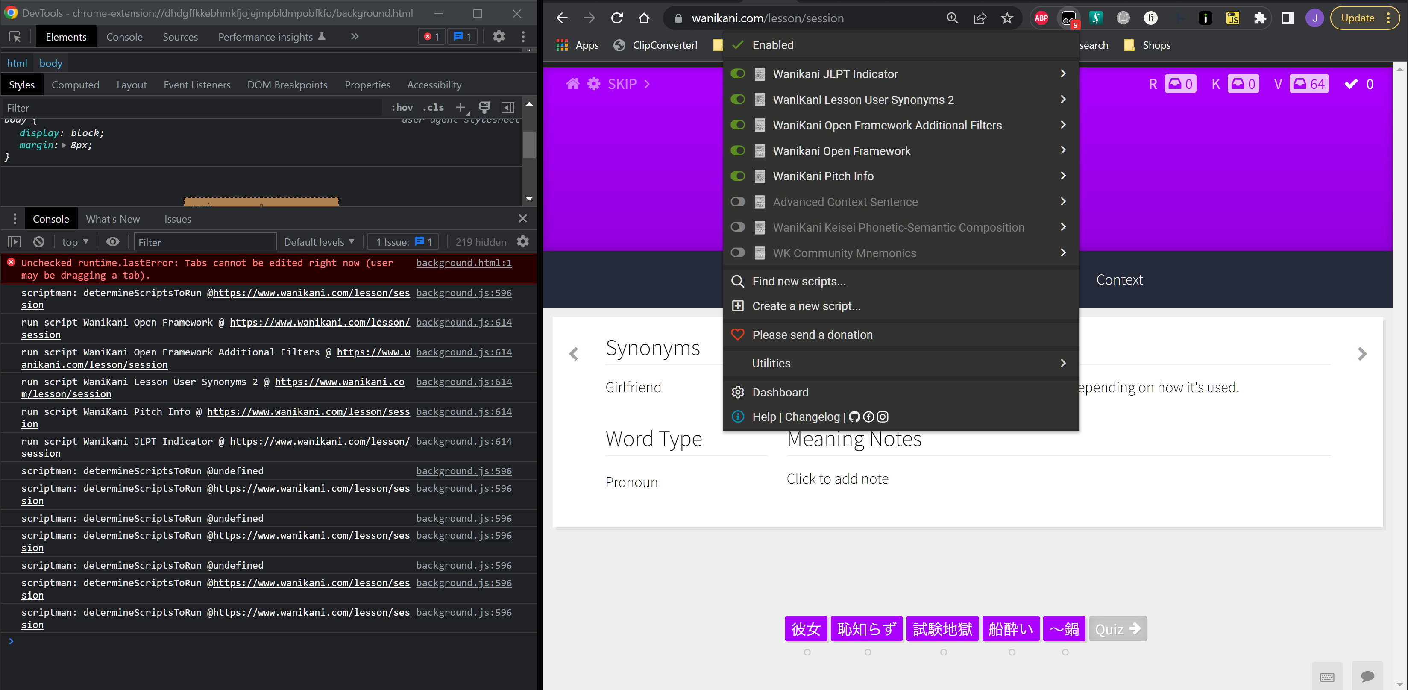Click the red error count badge
1408x690 pixels.
[431, 37]
